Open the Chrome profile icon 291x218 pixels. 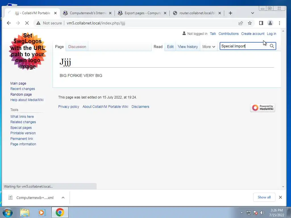coord(270,23)
